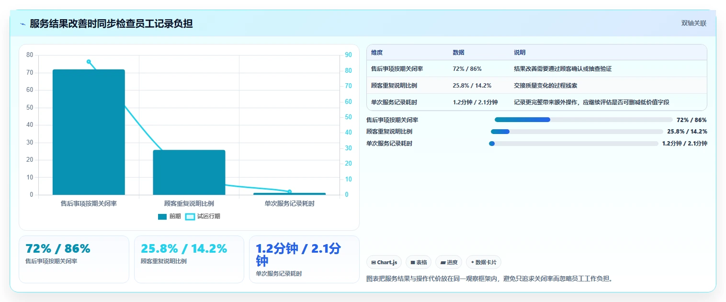
Task: Click the 顾客重复说明比例 progress bar
Action: pos(577,131)
